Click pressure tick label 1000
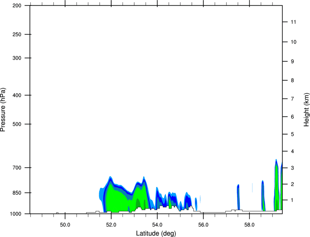 15,214
